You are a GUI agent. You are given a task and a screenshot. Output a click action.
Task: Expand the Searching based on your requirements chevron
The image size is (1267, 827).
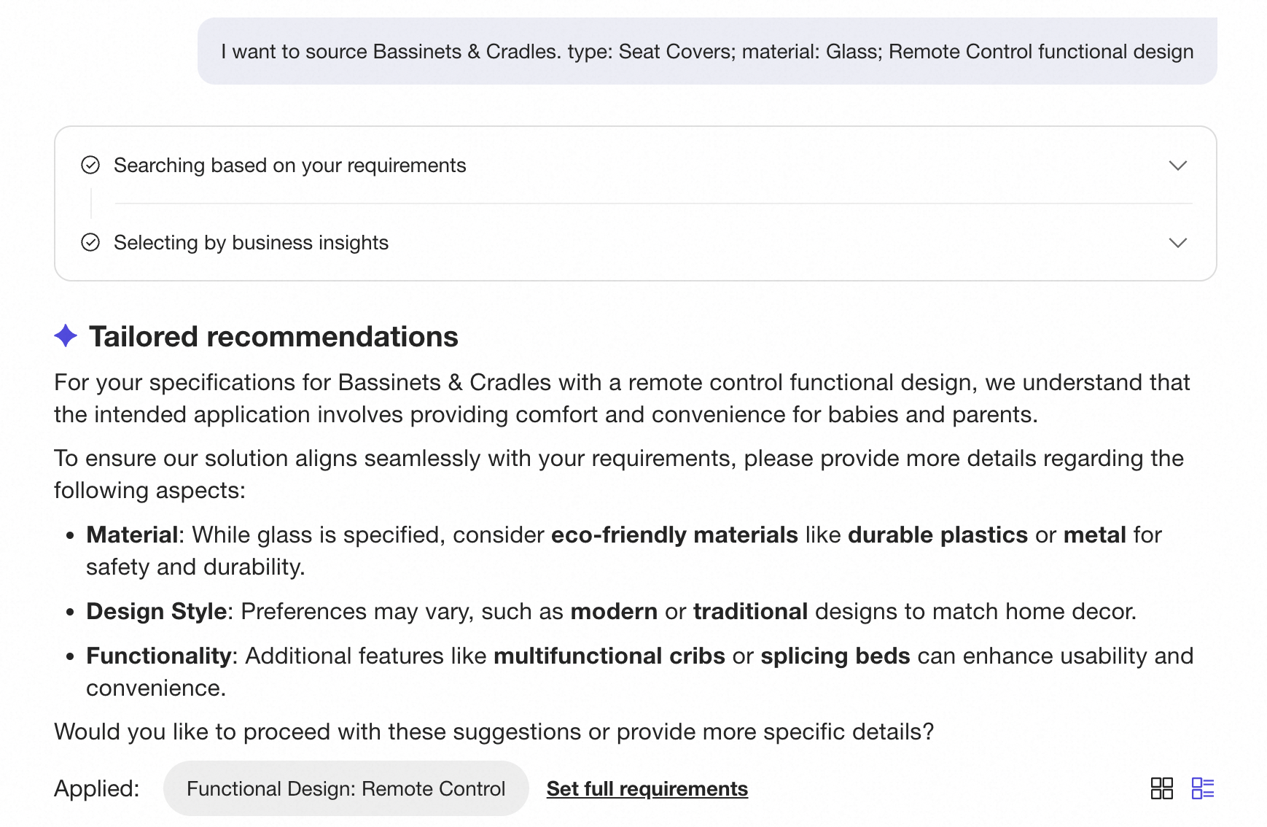tap(1178, 166)
